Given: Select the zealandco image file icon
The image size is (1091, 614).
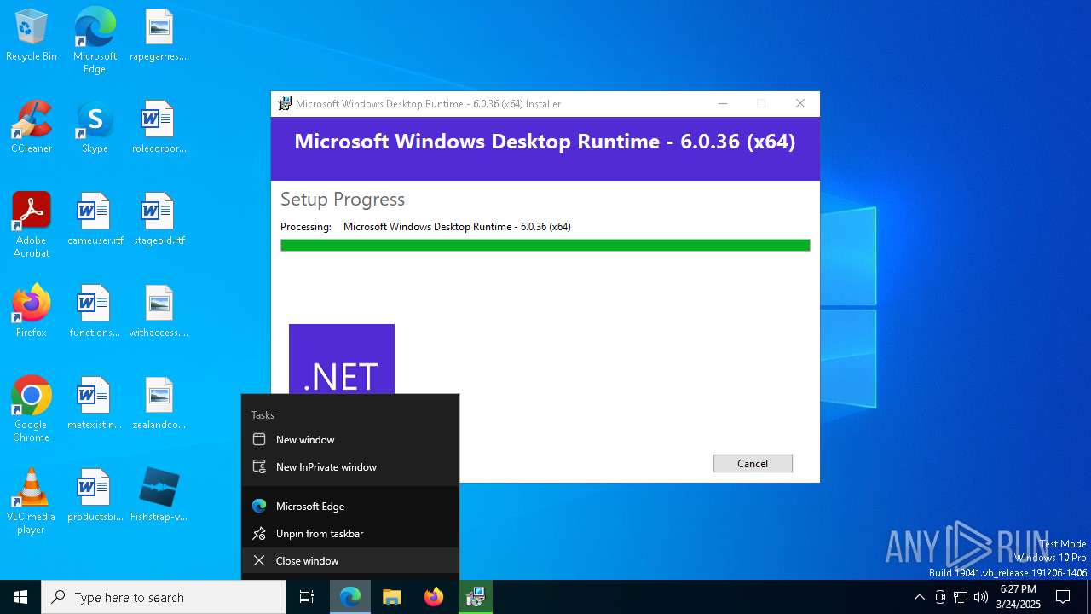Looking at the screenshot, I should point(159,404).
